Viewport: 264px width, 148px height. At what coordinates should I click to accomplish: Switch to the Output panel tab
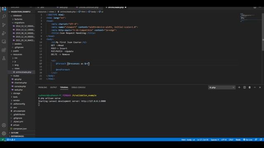pos(54,88)
